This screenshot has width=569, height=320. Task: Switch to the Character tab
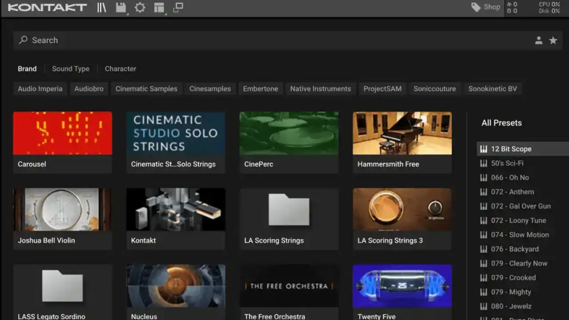(120, 69)
